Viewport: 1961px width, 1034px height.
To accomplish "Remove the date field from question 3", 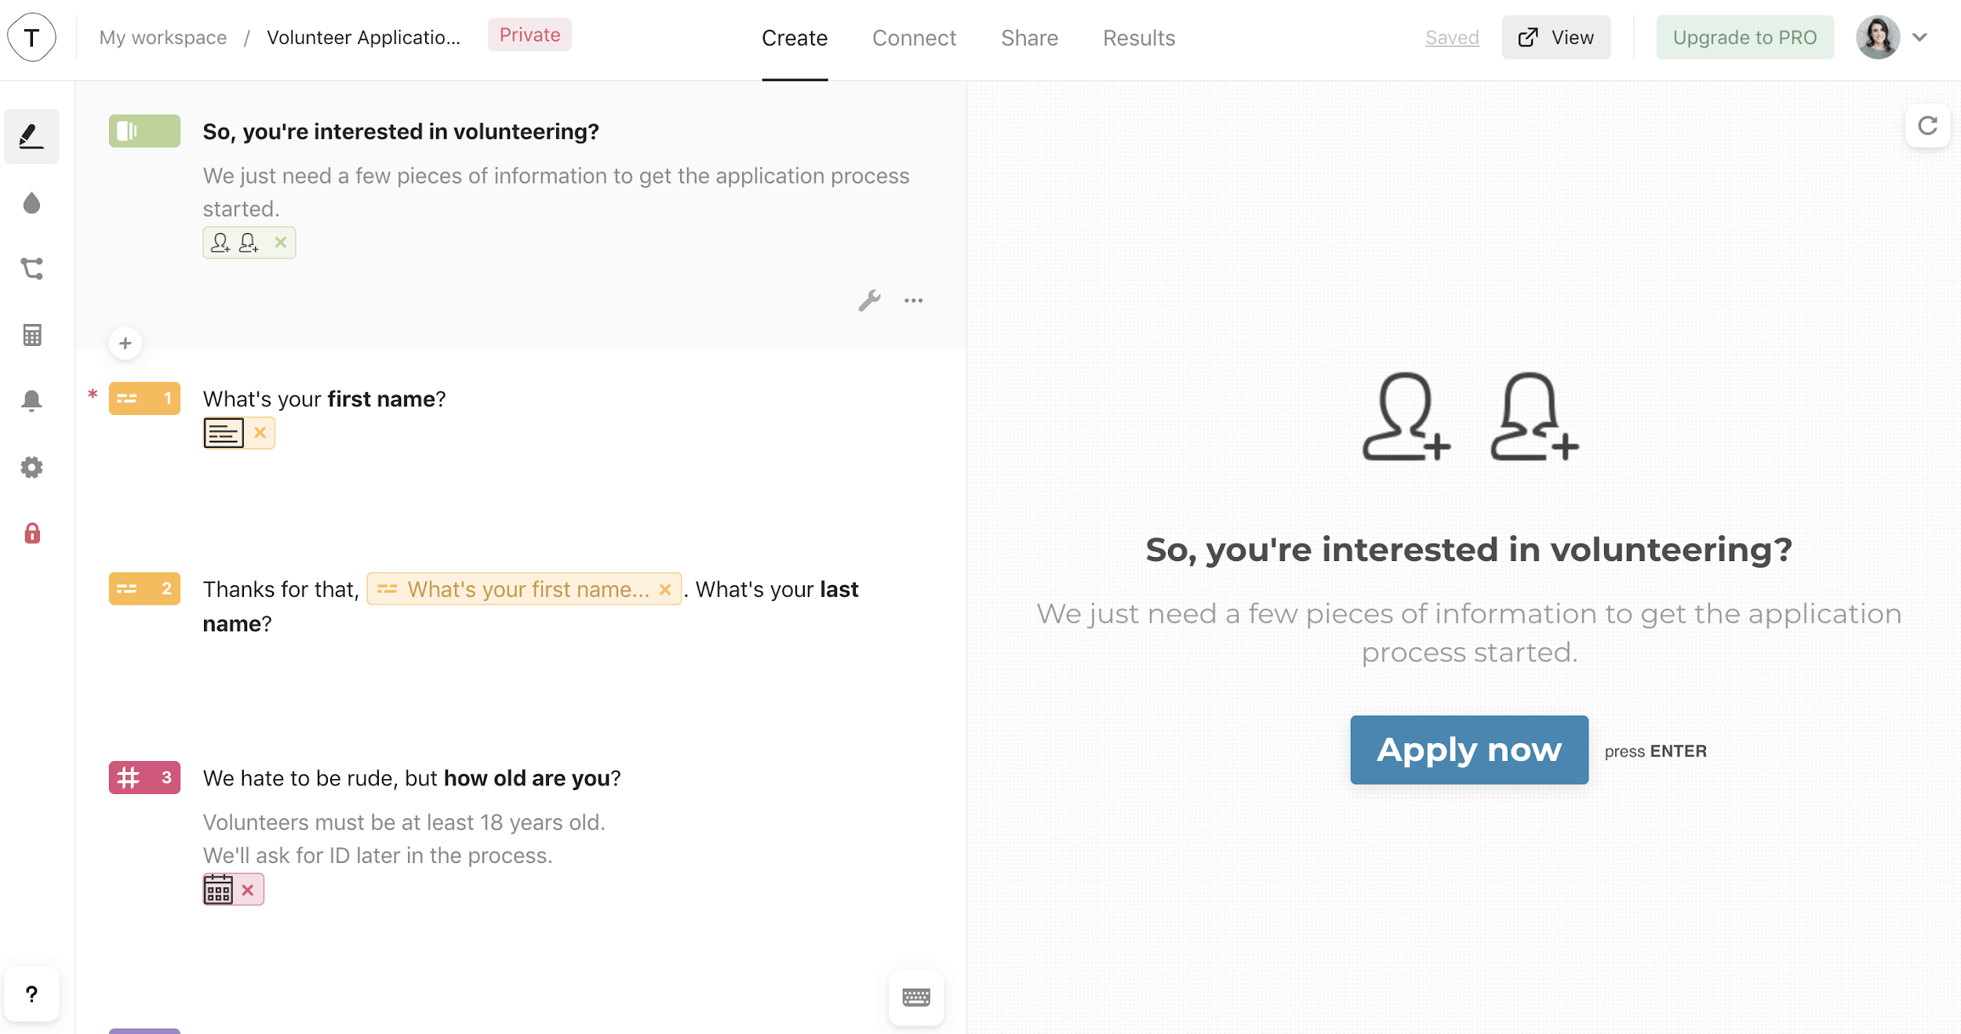I will (248, 889).
